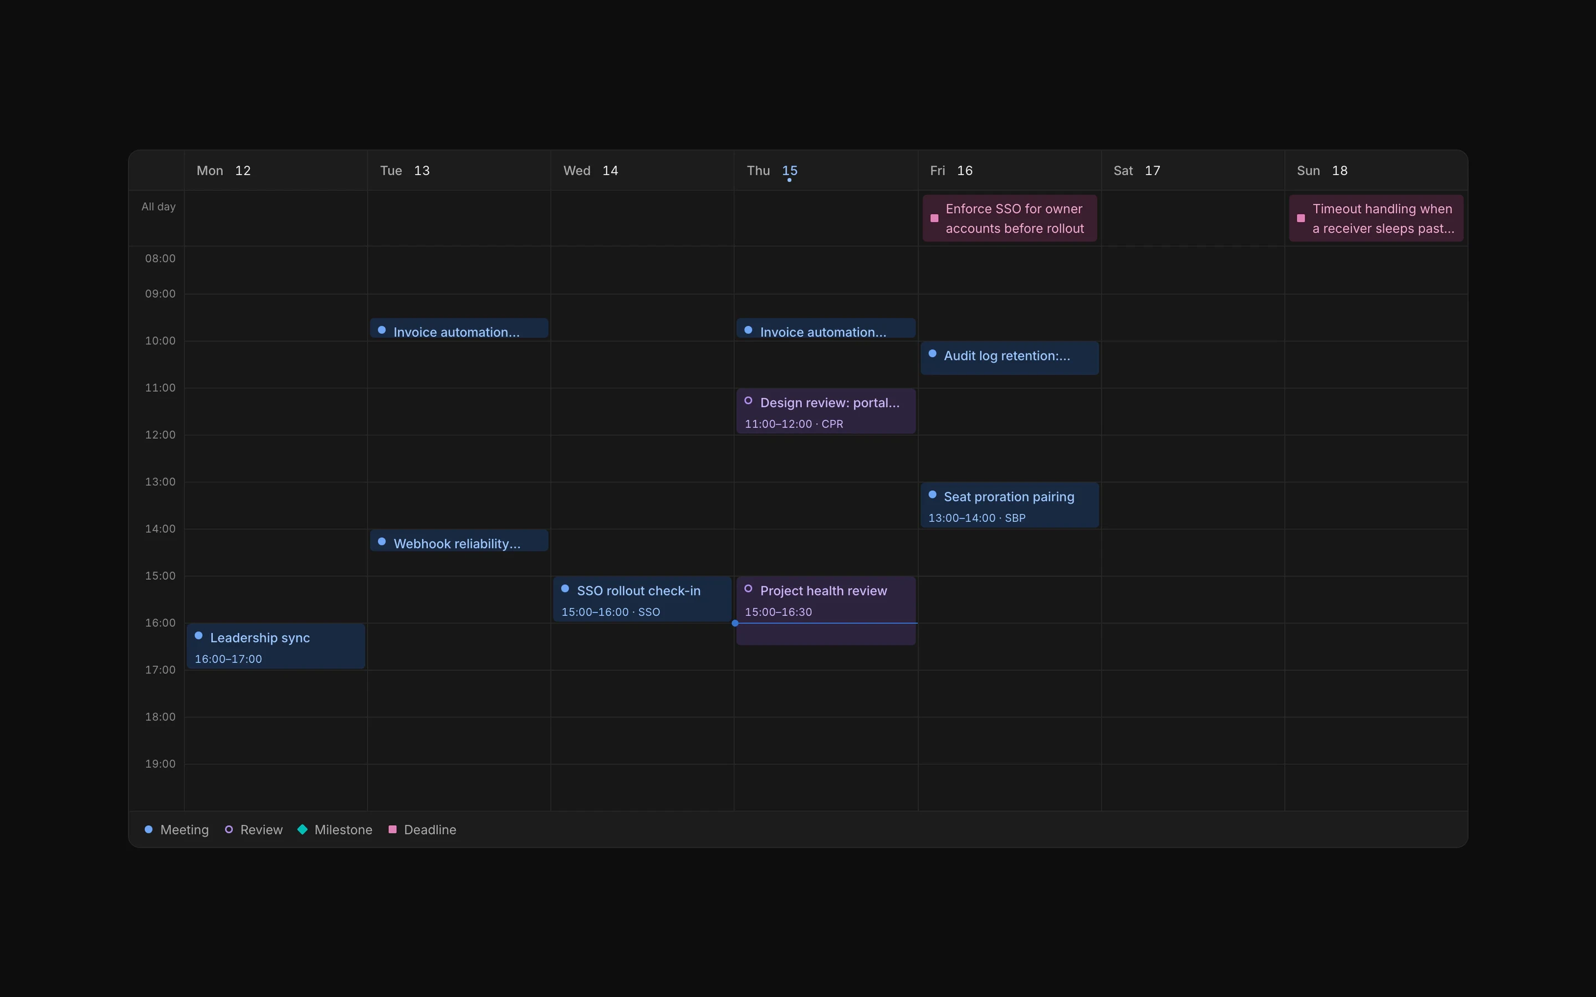
Task: Click the pink Deadline legend square
Action: 392,830
